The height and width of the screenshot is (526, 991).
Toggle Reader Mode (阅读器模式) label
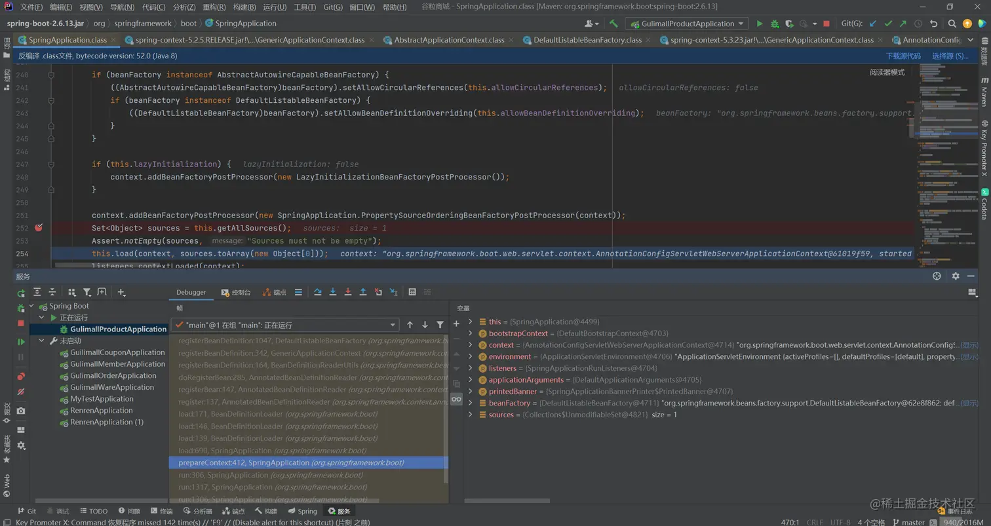click(887, 72)
